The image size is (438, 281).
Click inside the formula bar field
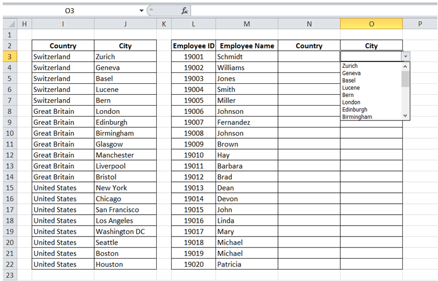(x=314, y=11)
